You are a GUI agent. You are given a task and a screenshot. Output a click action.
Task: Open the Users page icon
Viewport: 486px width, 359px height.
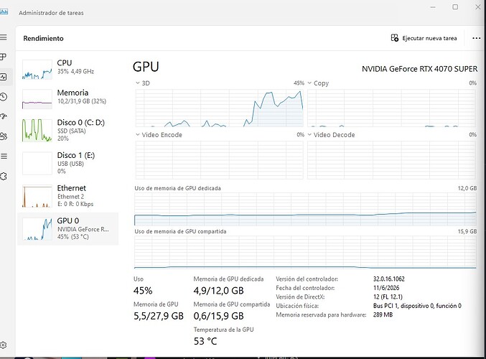coord(4,136)
